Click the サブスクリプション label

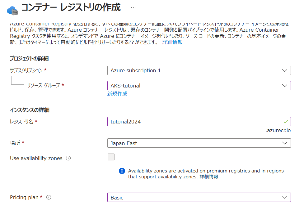26,70
